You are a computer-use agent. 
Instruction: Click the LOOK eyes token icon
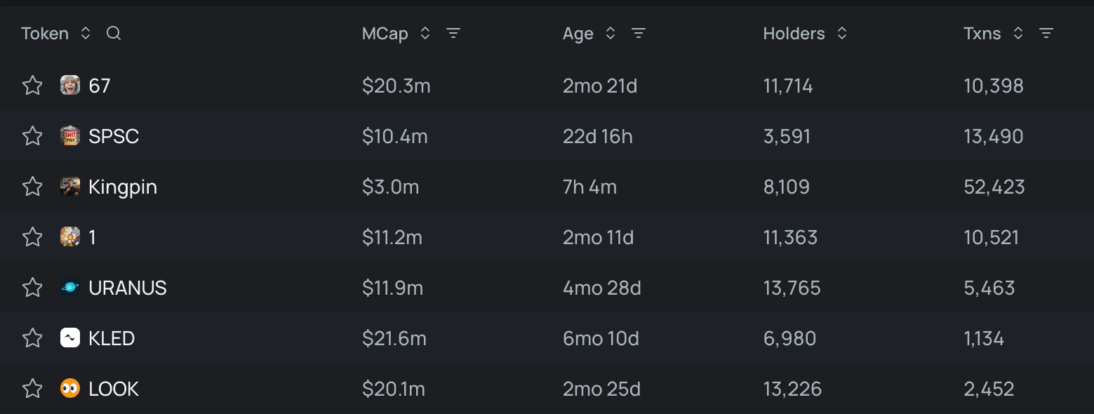(70, 389)
